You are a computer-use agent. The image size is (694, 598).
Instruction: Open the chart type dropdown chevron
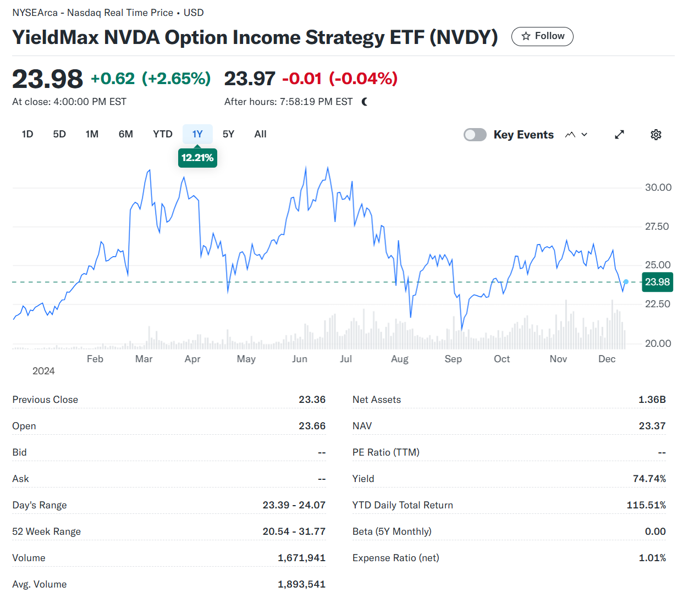click(x=585, y=135)
